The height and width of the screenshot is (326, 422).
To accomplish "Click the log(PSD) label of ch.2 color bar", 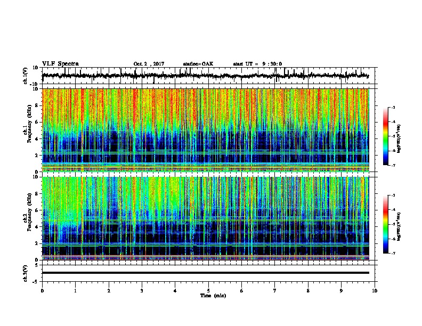I will click(399, 227).
